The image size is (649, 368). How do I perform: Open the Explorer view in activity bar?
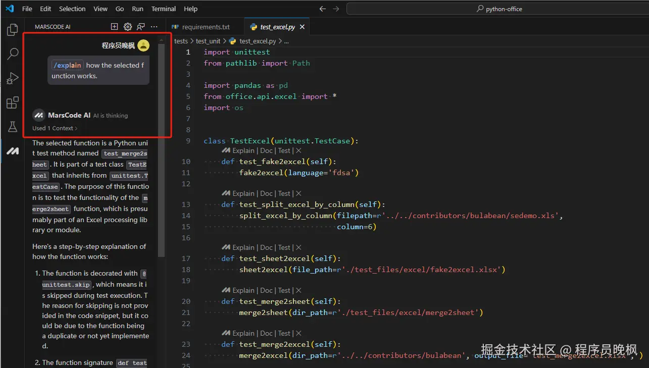(13, 30)
